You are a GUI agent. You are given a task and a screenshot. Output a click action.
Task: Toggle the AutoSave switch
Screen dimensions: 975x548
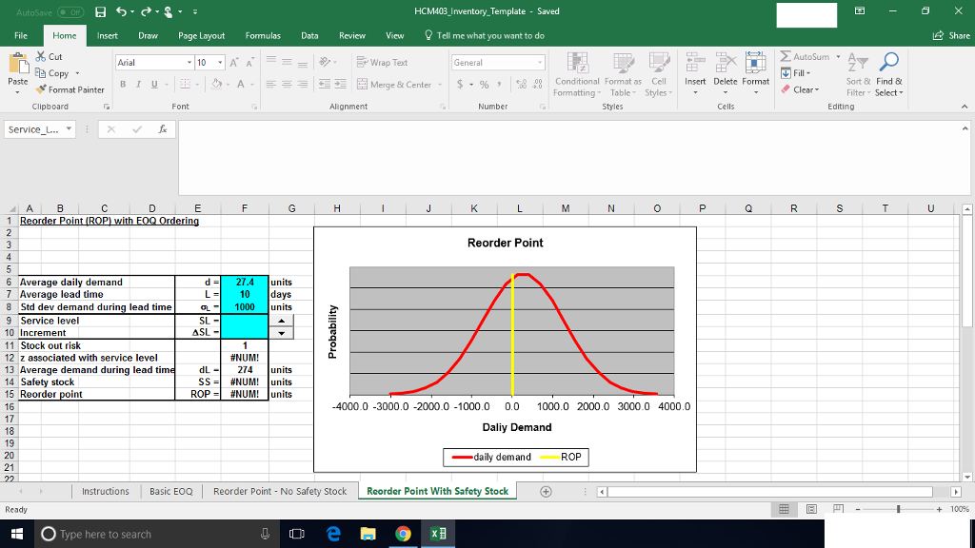pos(69,11)
